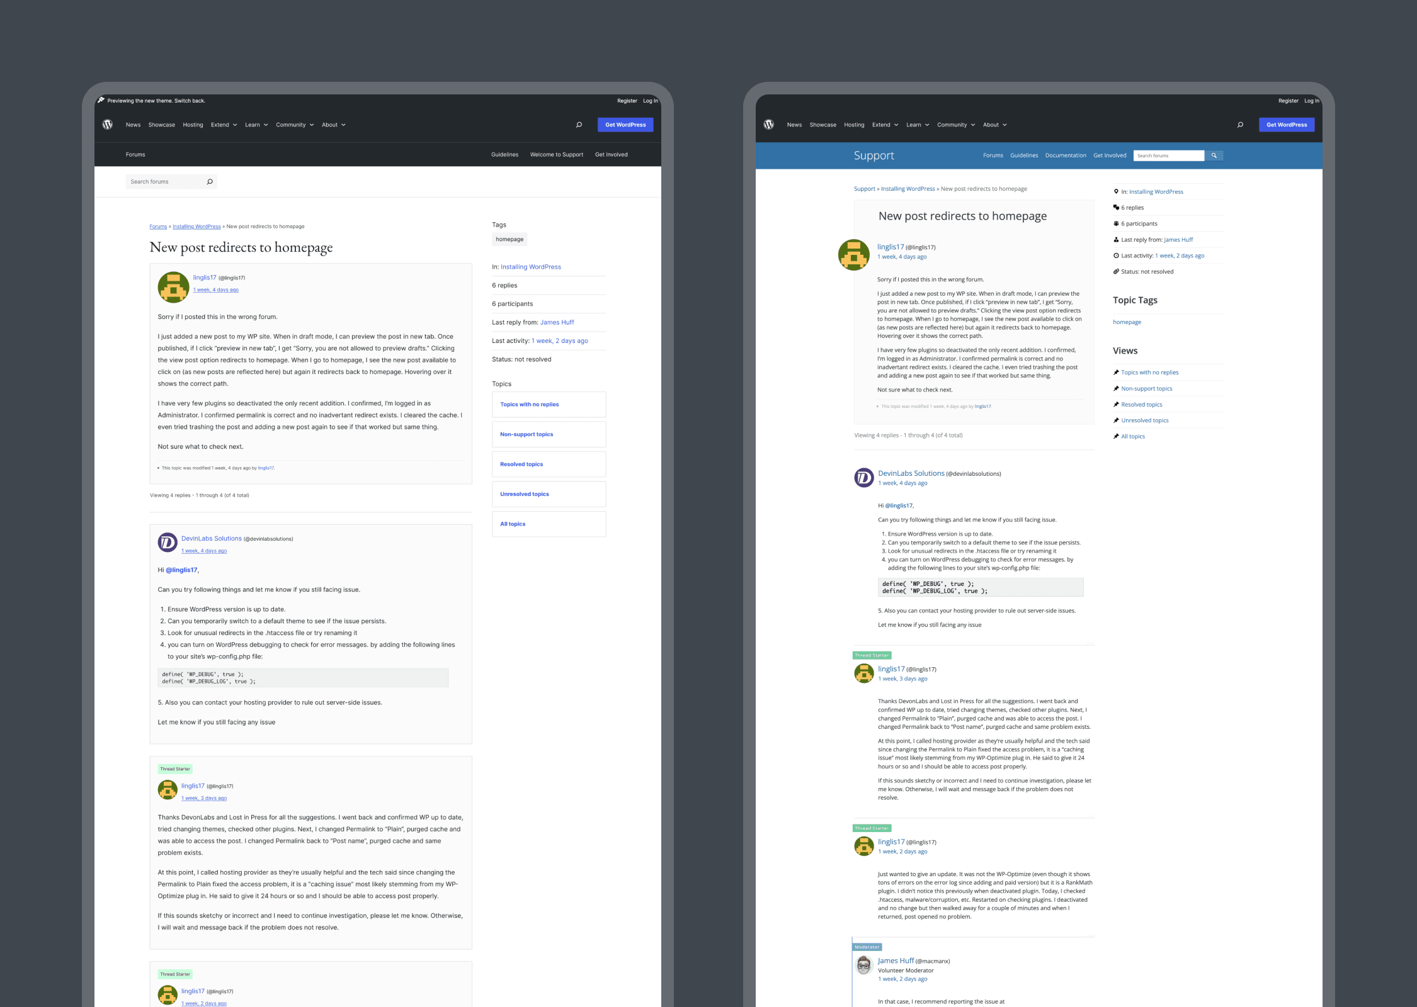Click pin icon beside Resolved topics on right
1417x1007 pixels.
1116,405
